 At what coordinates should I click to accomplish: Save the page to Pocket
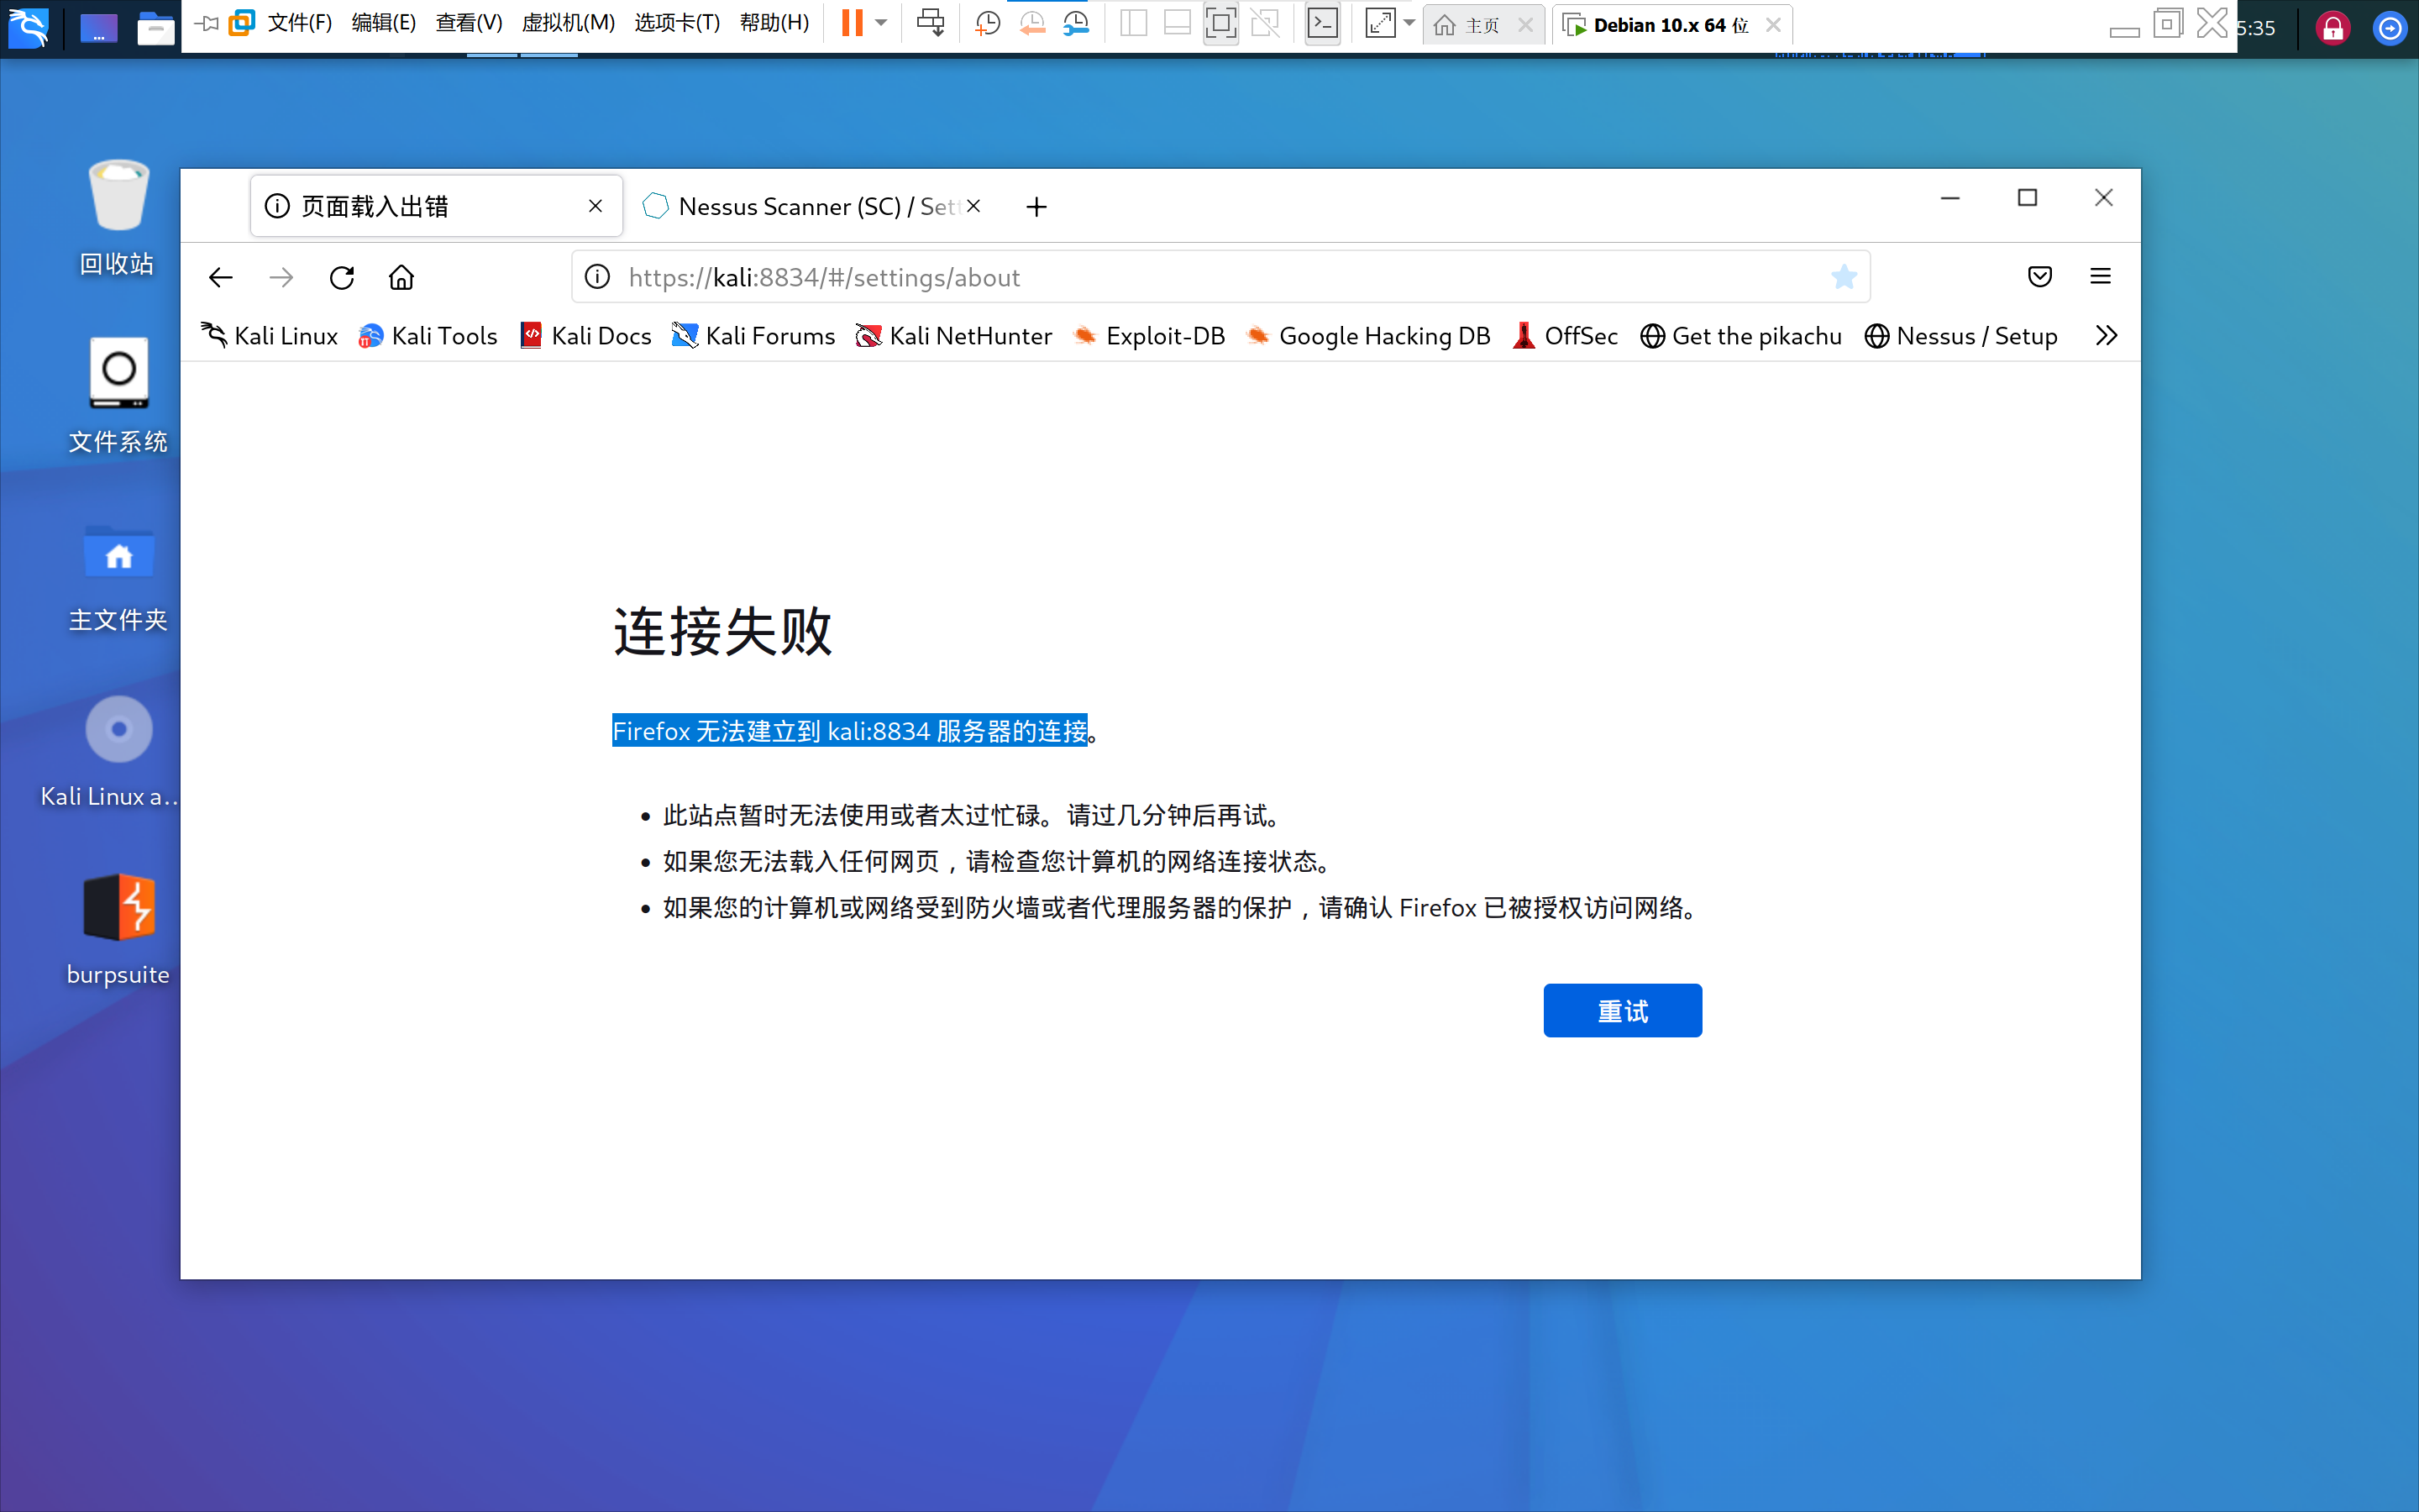tap(2040, 277)
